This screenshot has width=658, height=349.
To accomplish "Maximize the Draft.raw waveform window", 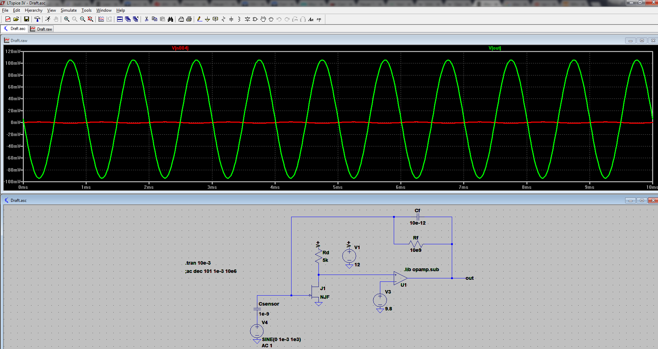I will tap(642, 41).
